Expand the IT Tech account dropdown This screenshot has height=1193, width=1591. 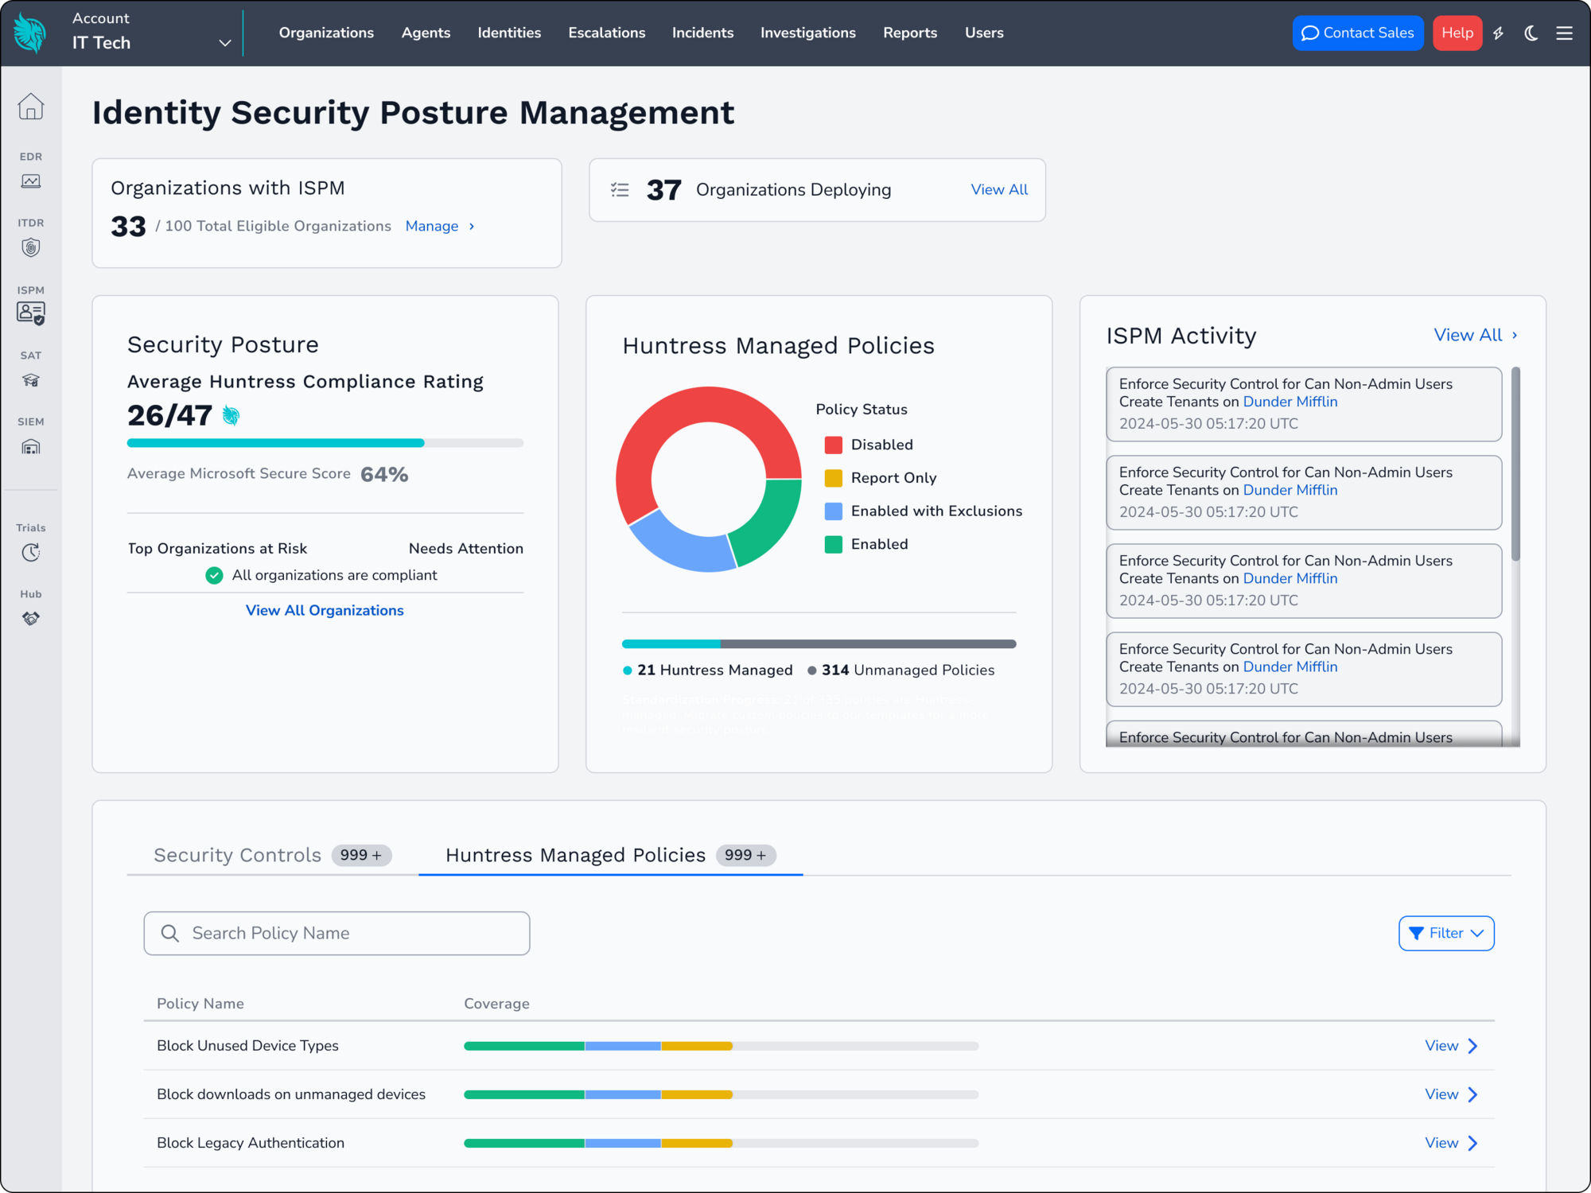coord(225,43)
